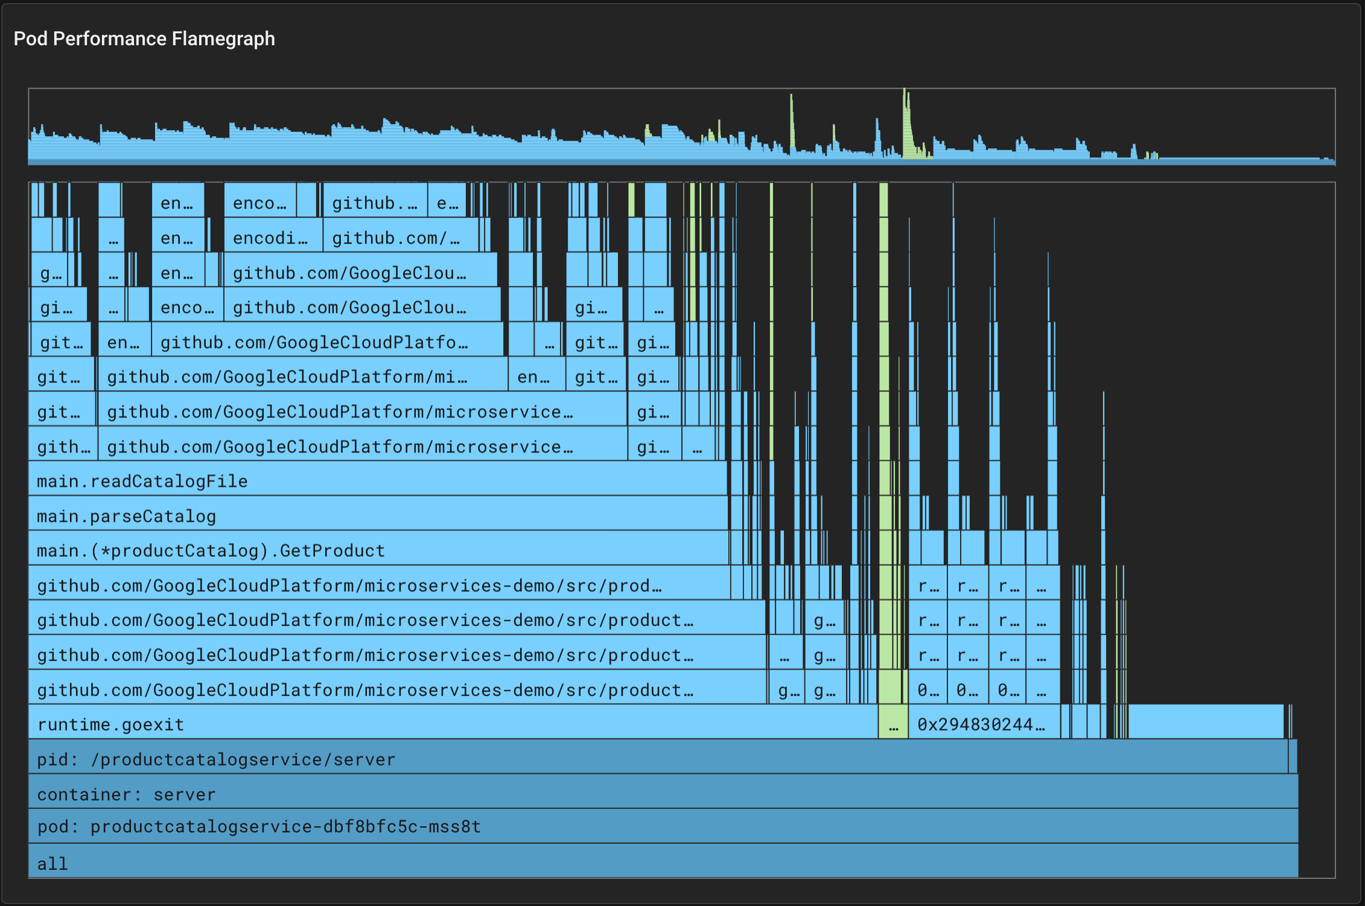Click the root 'all' frame

pyautogui.click(x=663, y=863)
